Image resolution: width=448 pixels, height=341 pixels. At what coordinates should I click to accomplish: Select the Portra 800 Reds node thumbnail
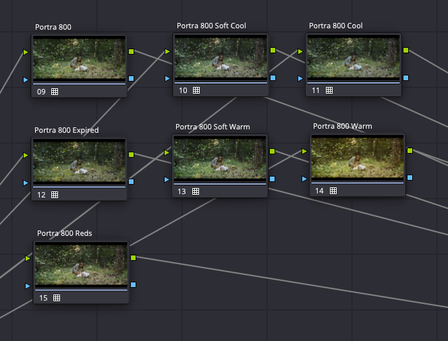pos(81,265)
